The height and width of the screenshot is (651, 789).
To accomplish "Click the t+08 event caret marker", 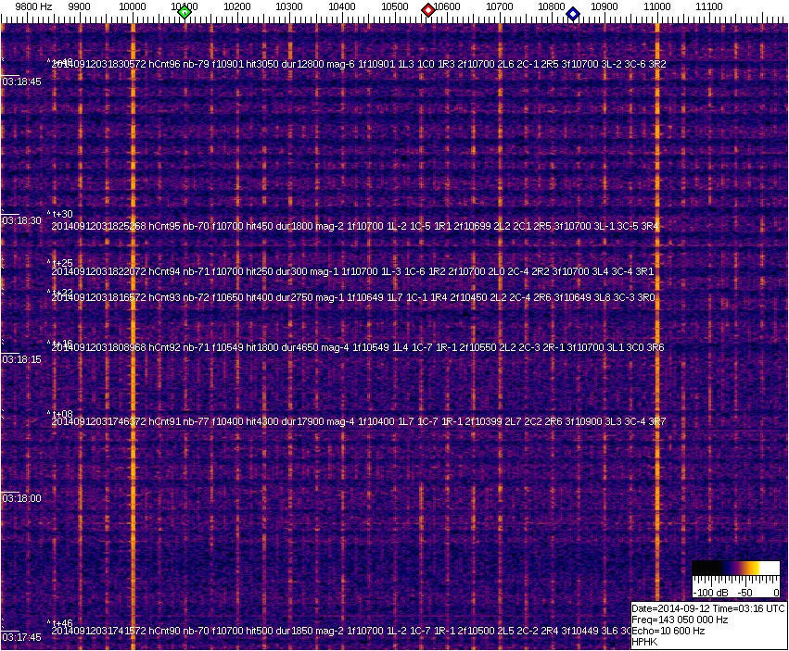I will pos(61,414).
